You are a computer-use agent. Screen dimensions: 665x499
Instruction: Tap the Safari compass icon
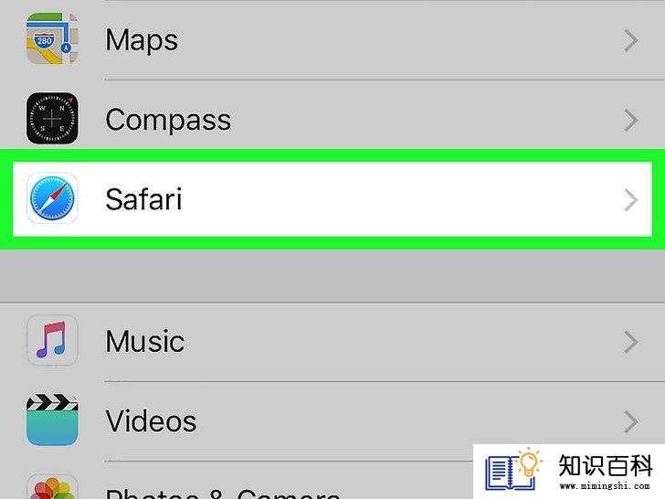52,198
